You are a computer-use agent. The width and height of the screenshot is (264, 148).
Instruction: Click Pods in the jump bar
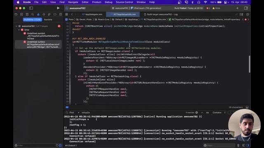click(70, 19)
